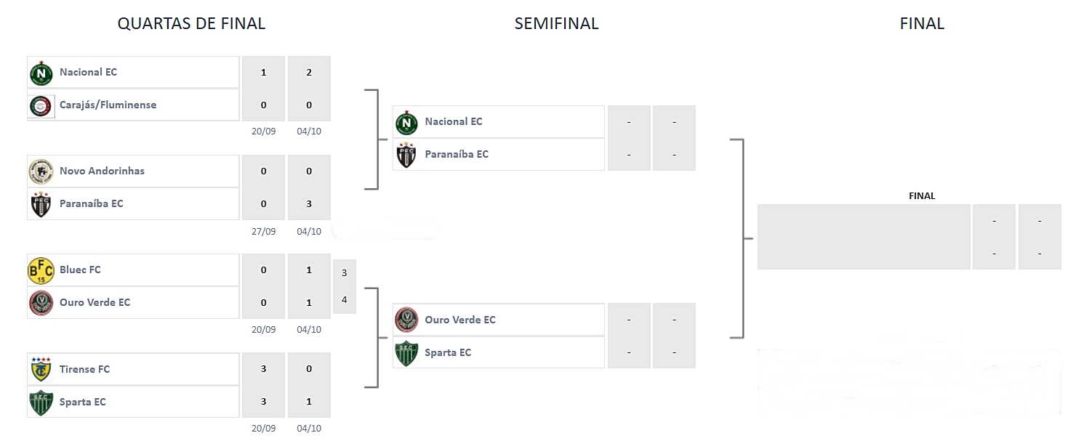
Task: Click the Bluec FC yellow crest
Action: (x=41, y=270)
